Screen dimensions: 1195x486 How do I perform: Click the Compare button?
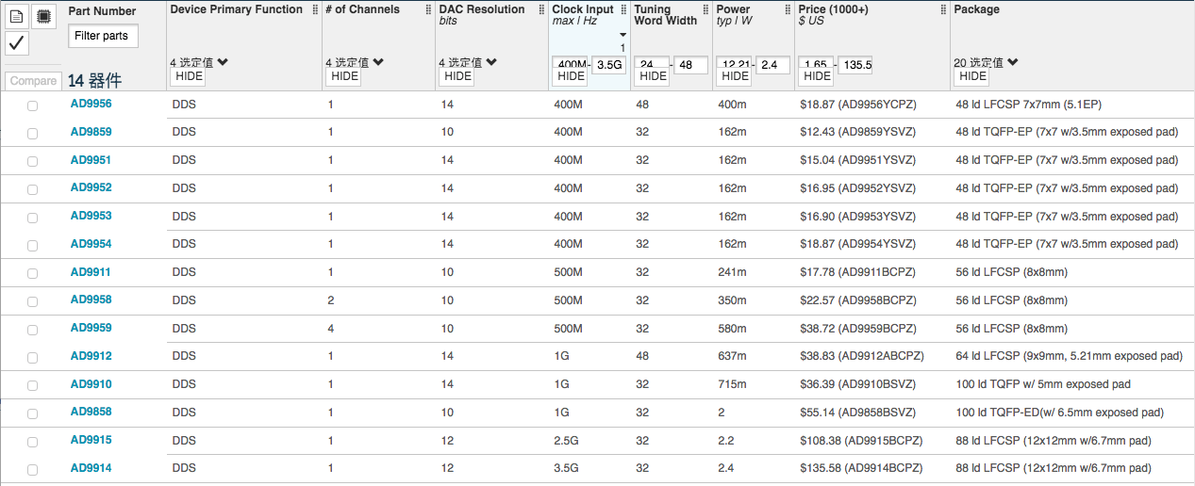(33, 81)
